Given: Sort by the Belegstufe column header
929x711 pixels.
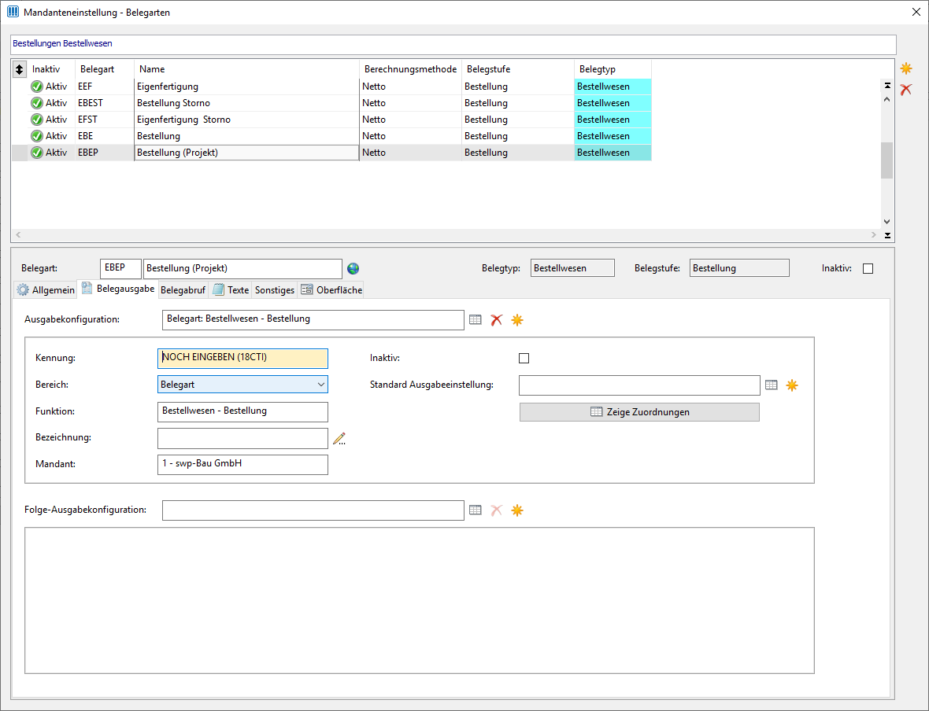Looking at the screenshot, I should pos(518,69).
